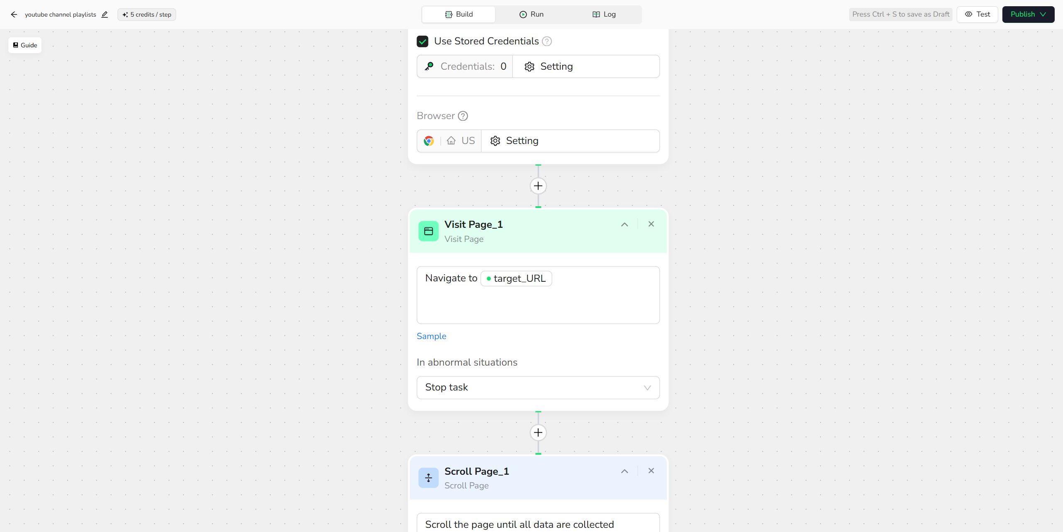Edit workflow name with pencil icon

[105, 15]
